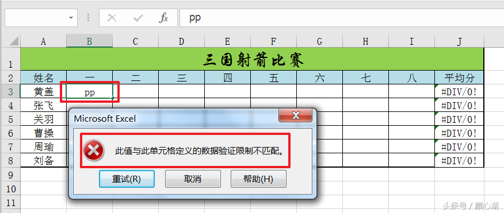Select row 11 header

[10, 202]
